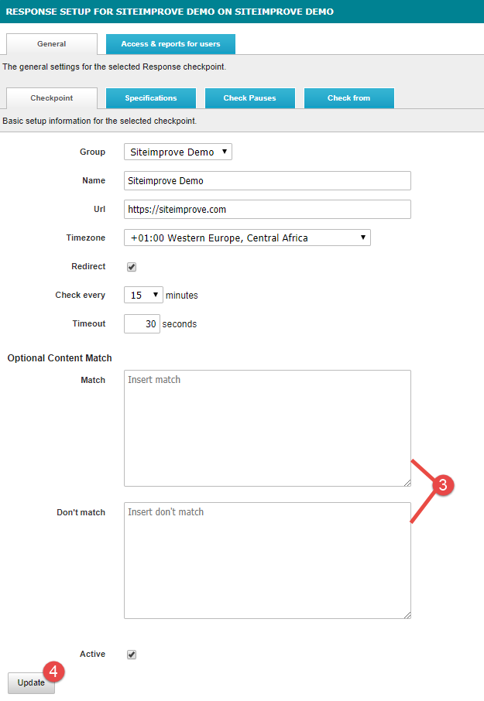
Task: Click the Response Setup header title
Action: (x=170, y=12)
